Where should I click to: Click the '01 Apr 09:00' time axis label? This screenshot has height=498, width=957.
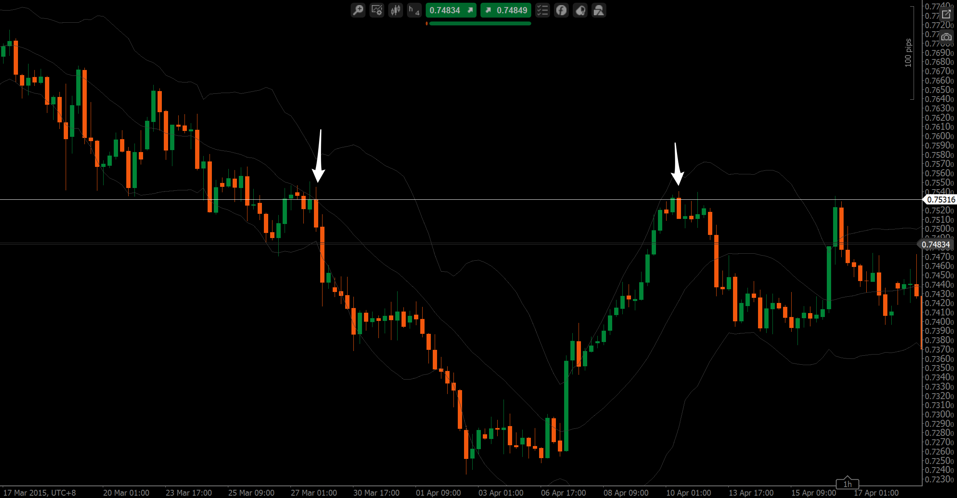click(438, 493)
